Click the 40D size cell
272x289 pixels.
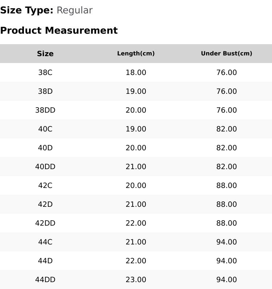45,148
